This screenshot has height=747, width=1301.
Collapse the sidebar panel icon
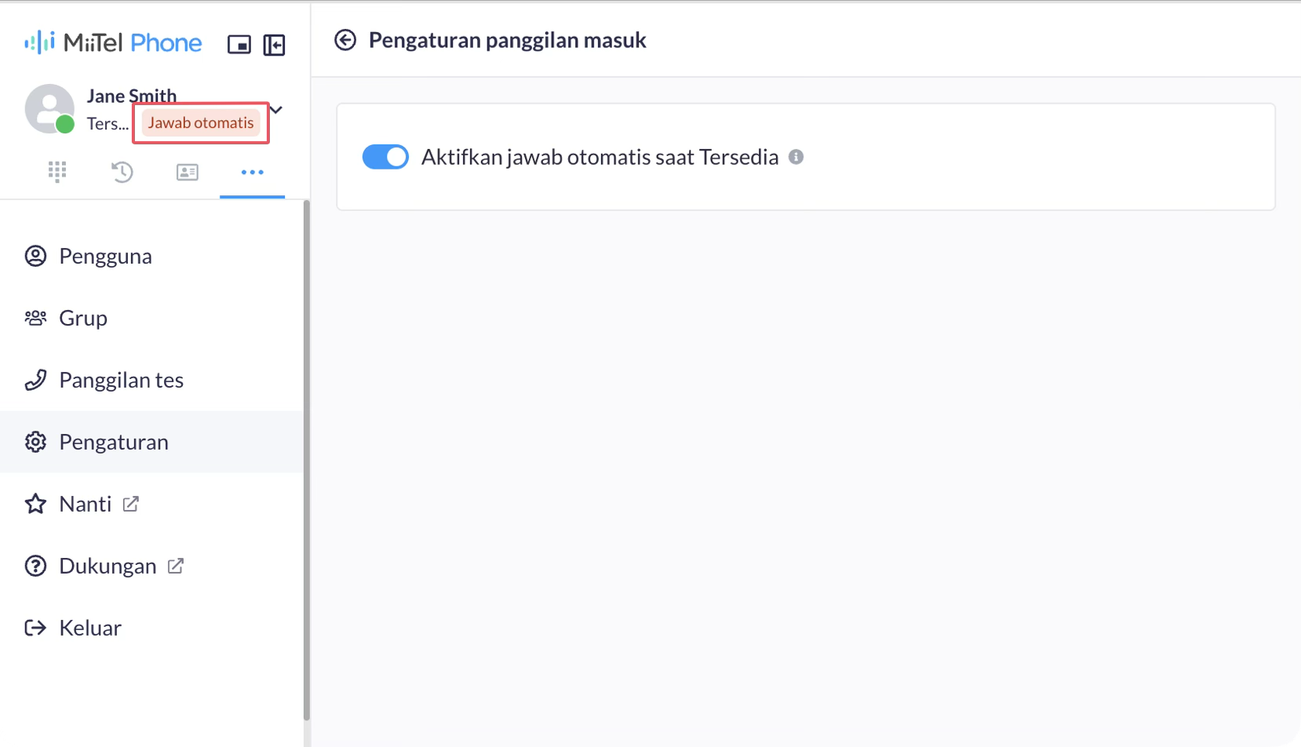275,45
